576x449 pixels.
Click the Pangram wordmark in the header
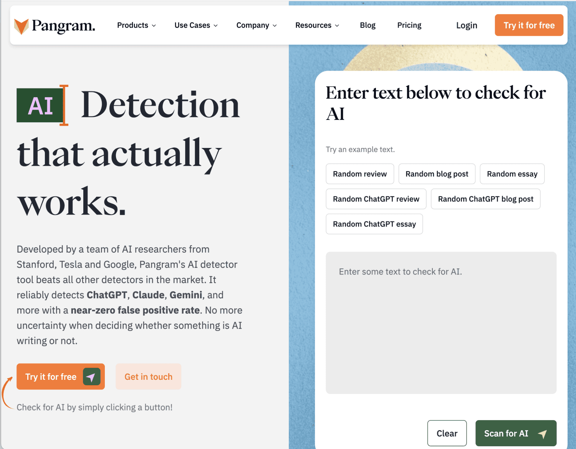click(x=63, y=26)
